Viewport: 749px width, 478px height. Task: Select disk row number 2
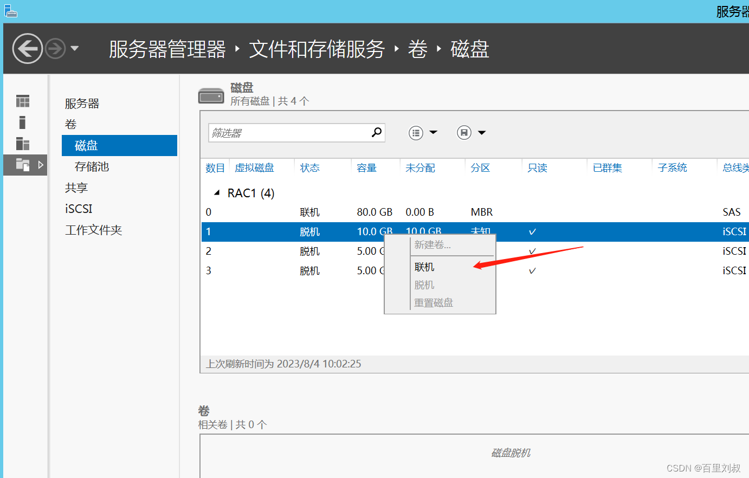tap(209, 251)
